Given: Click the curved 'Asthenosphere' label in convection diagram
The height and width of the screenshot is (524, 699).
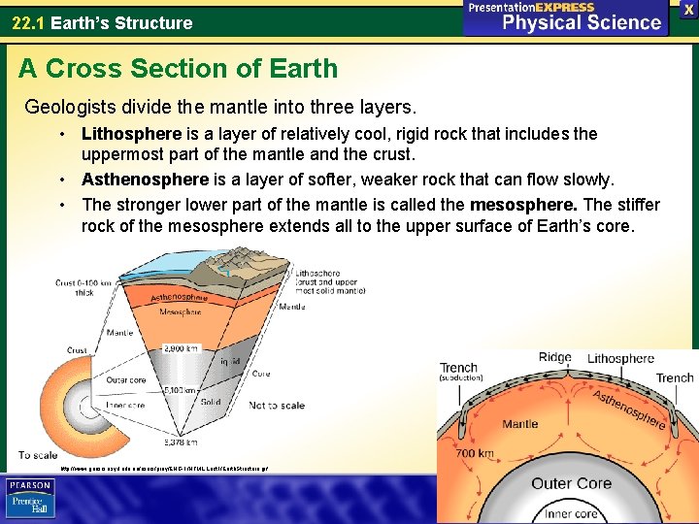Looking at the screenshot, I should [x=629, y=409].
